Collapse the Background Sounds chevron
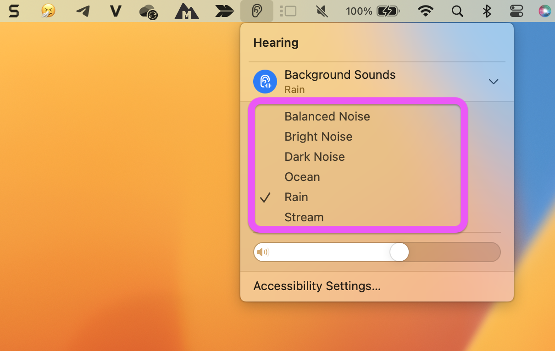 (x=494, y=82)
